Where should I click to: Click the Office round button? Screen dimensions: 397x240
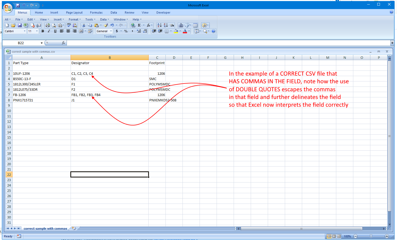click(x=8, y=8)
